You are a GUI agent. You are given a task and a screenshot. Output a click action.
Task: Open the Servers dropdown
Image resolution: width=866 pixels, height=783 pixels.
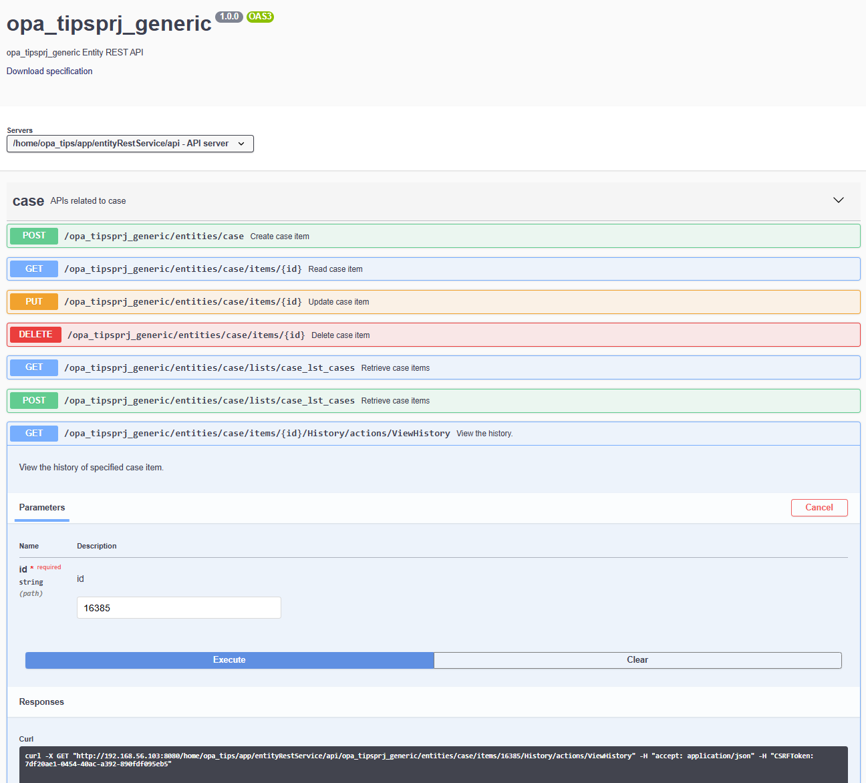point(130,144)
